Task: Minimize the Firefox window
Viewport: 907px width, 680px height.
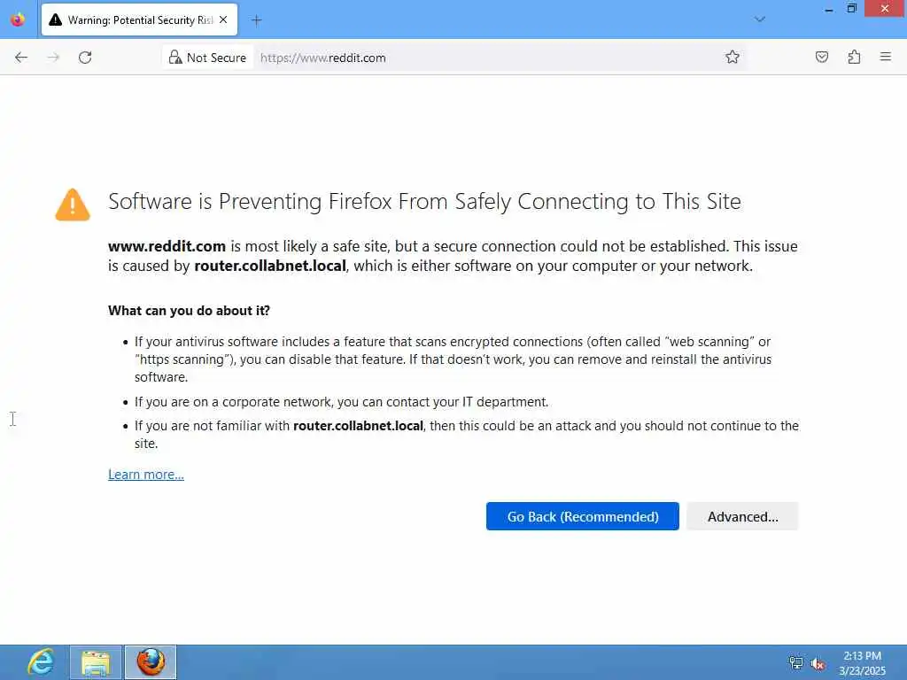Action: point(829,9)
